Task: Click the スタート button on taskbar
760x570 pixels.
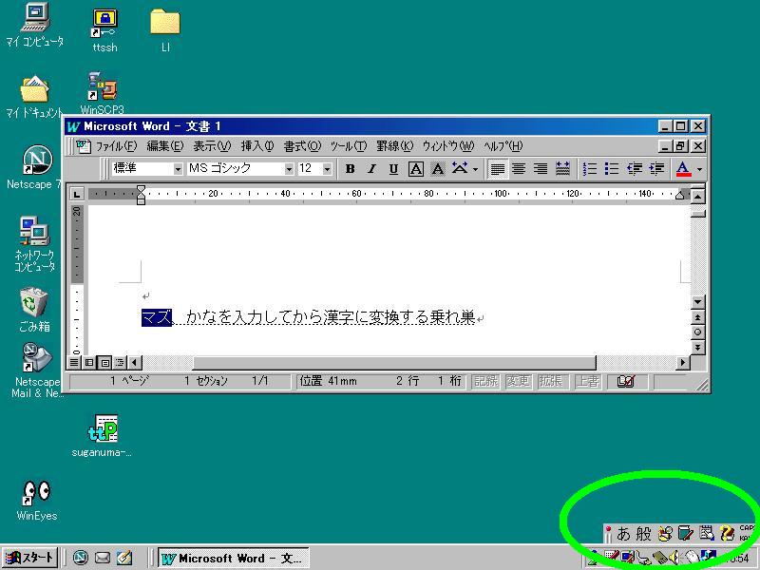Action: tap(30, 558)
